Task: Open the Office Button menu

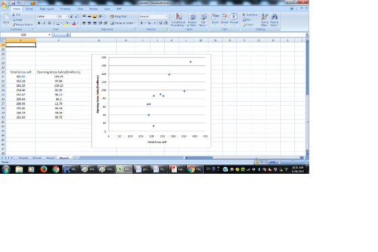Action: click(x=4, y=5)
